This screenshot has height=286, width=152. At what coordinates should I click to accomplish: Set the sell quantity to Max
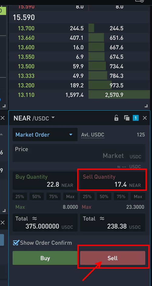coord(138,196)
